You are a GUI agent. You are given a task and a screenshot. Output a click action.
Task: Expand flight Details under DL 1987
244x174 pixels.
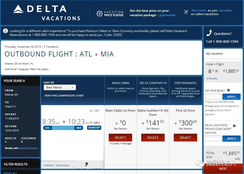49,165
